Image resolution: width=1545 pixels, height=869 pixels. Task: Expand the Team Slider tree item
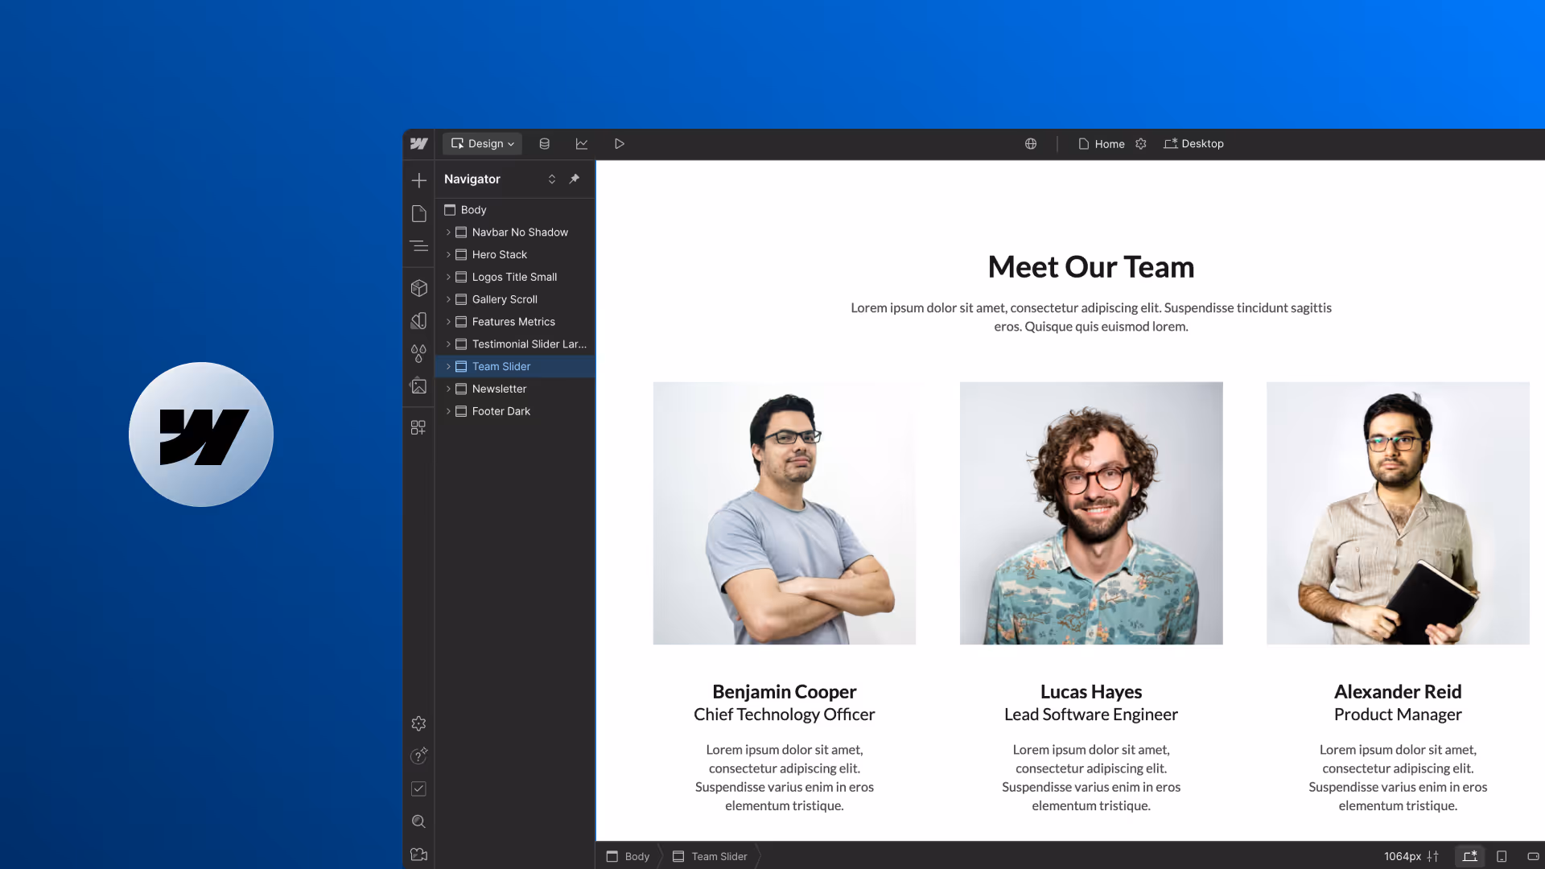point(448,367)
